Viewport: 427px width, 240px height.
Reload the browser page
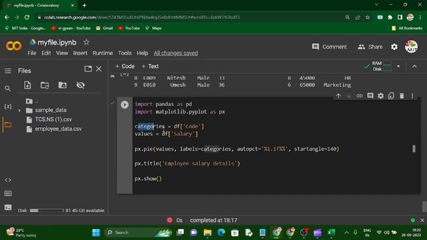(27, 17)
